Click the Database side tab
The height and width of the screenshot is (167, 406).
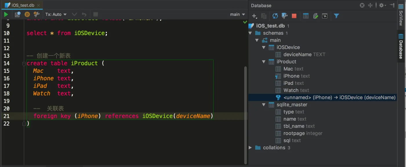pos(401,46)
